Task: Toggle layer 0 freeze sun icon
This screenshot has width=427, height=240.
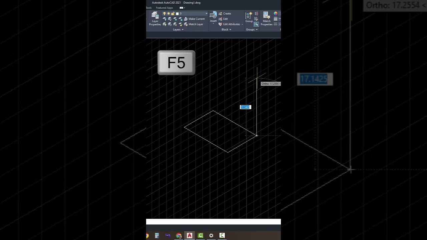Action: pos(168,13)
